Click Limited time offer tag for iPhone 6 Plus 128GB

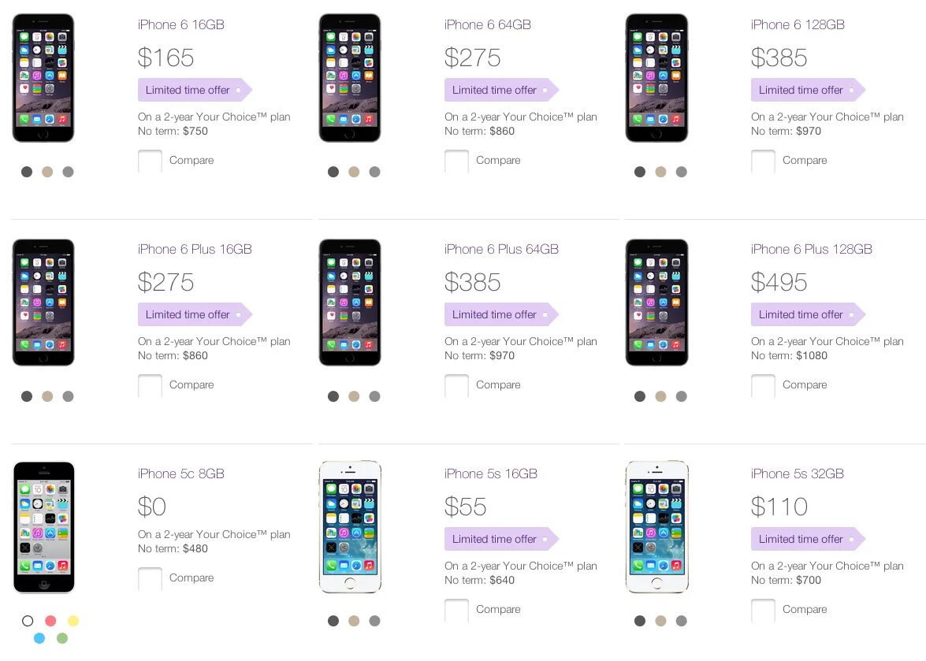tap(802, 314)
